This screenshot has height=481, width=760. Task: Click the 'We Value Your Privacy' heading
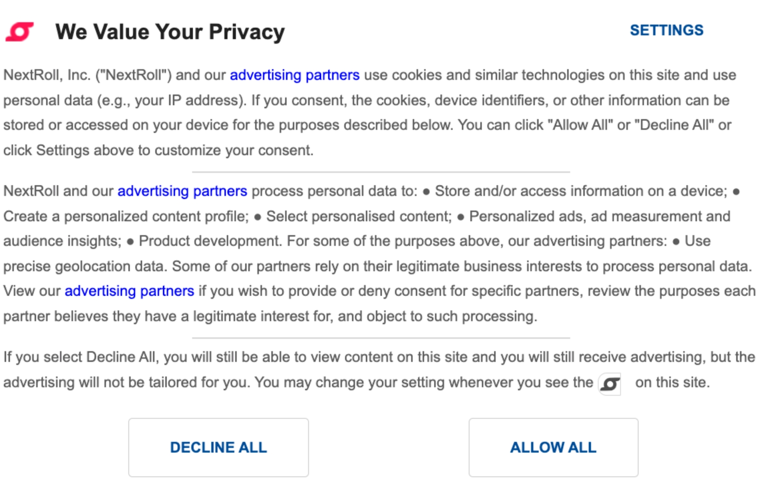(x=170, y=32)
